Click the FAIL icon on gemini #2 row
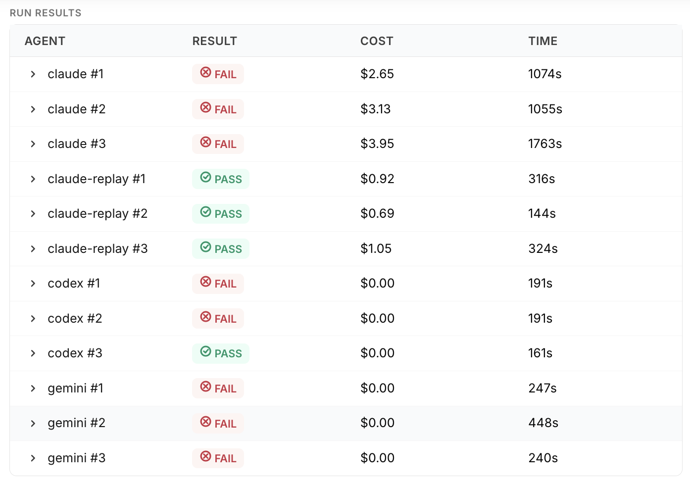The height and width of the screenshot is (485, 690). pos(205,422)
